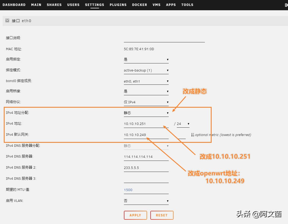The height and width of the screenshot is (224, 288).
Task: Click the 'bond0 绑定成员:' label
Action: coord(19,81)
